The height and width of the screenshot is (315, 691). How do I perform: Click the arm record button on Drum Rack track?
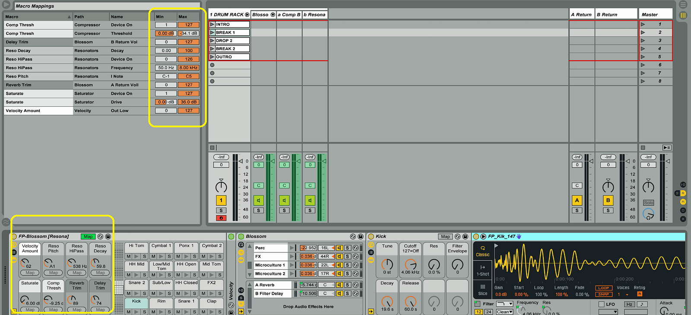pyautogui.click(x=221, y=218)
